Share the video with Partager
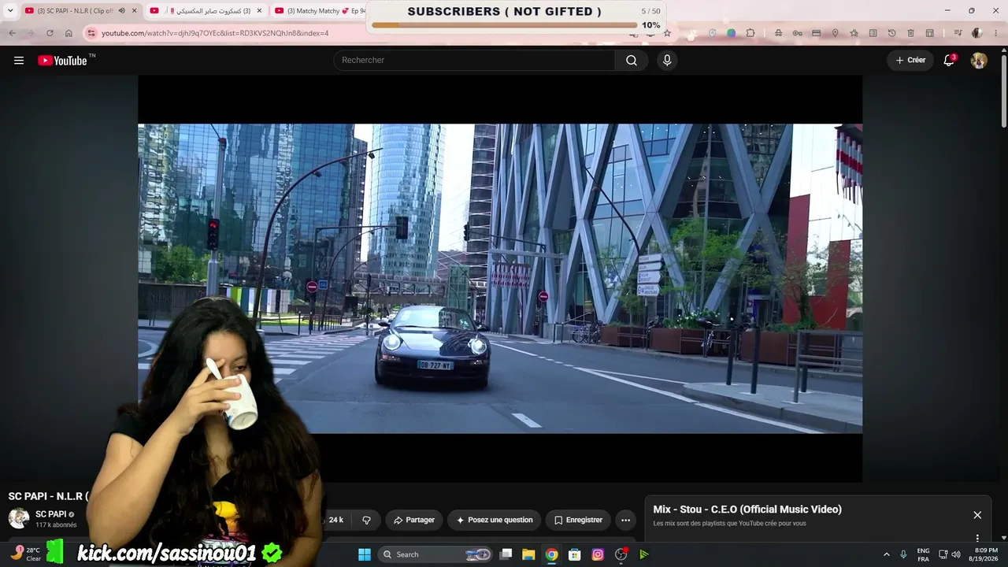Screen dimensions: 1008x567 click(414, 520)
